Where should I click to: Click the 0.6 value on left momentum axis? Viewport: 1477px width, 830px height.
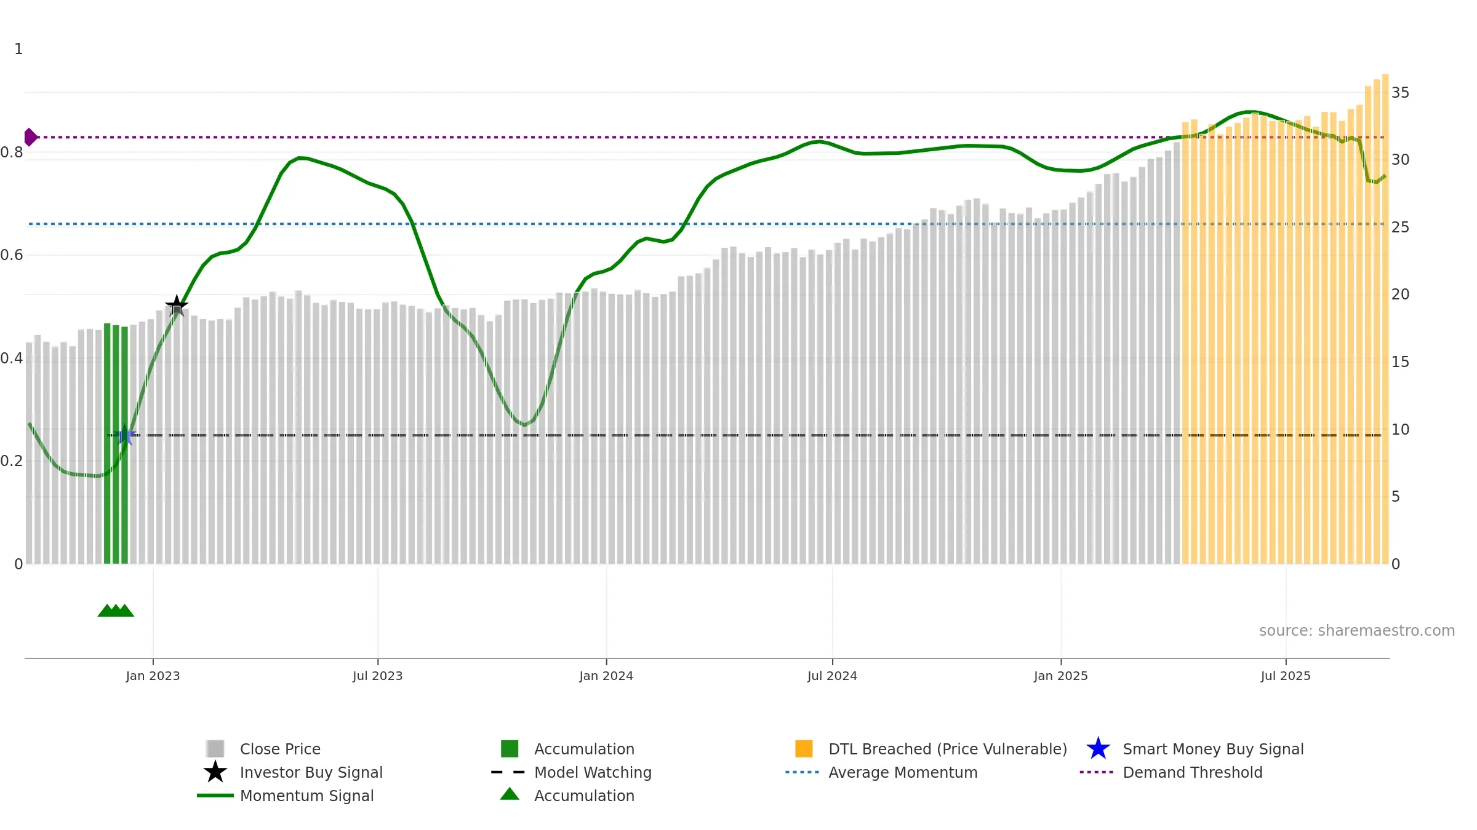pos(12,255)
